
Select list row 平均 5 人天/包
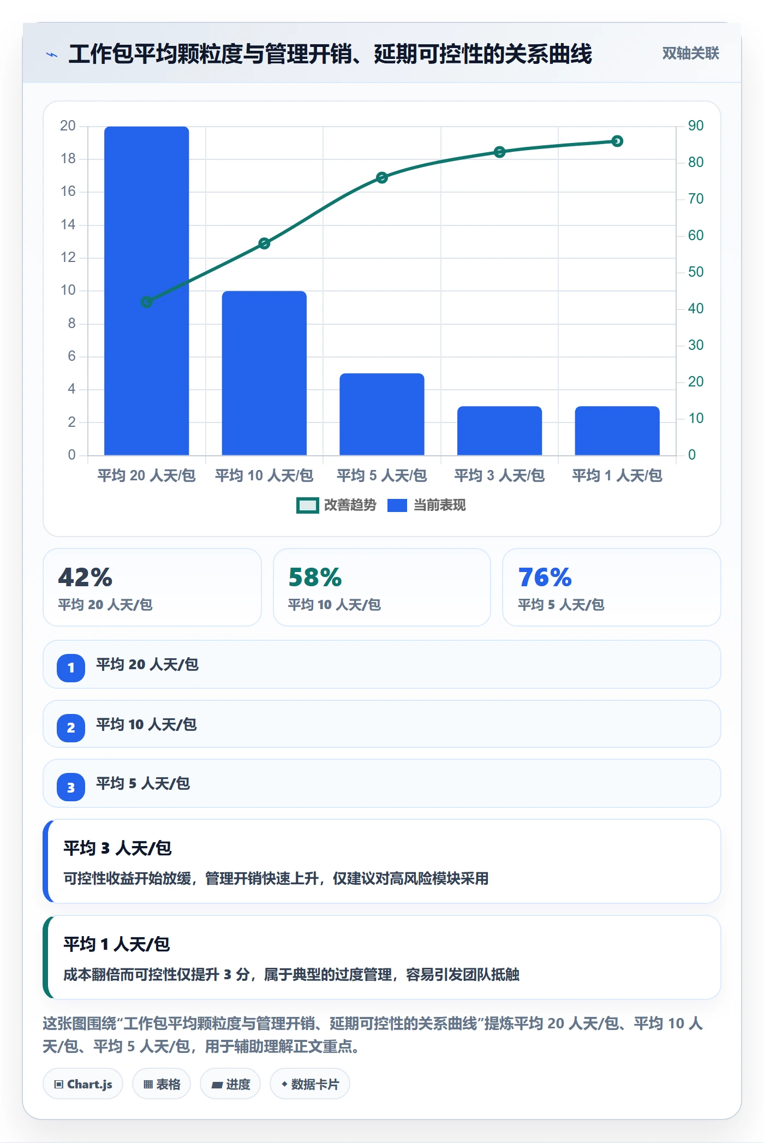coord(382,783)
